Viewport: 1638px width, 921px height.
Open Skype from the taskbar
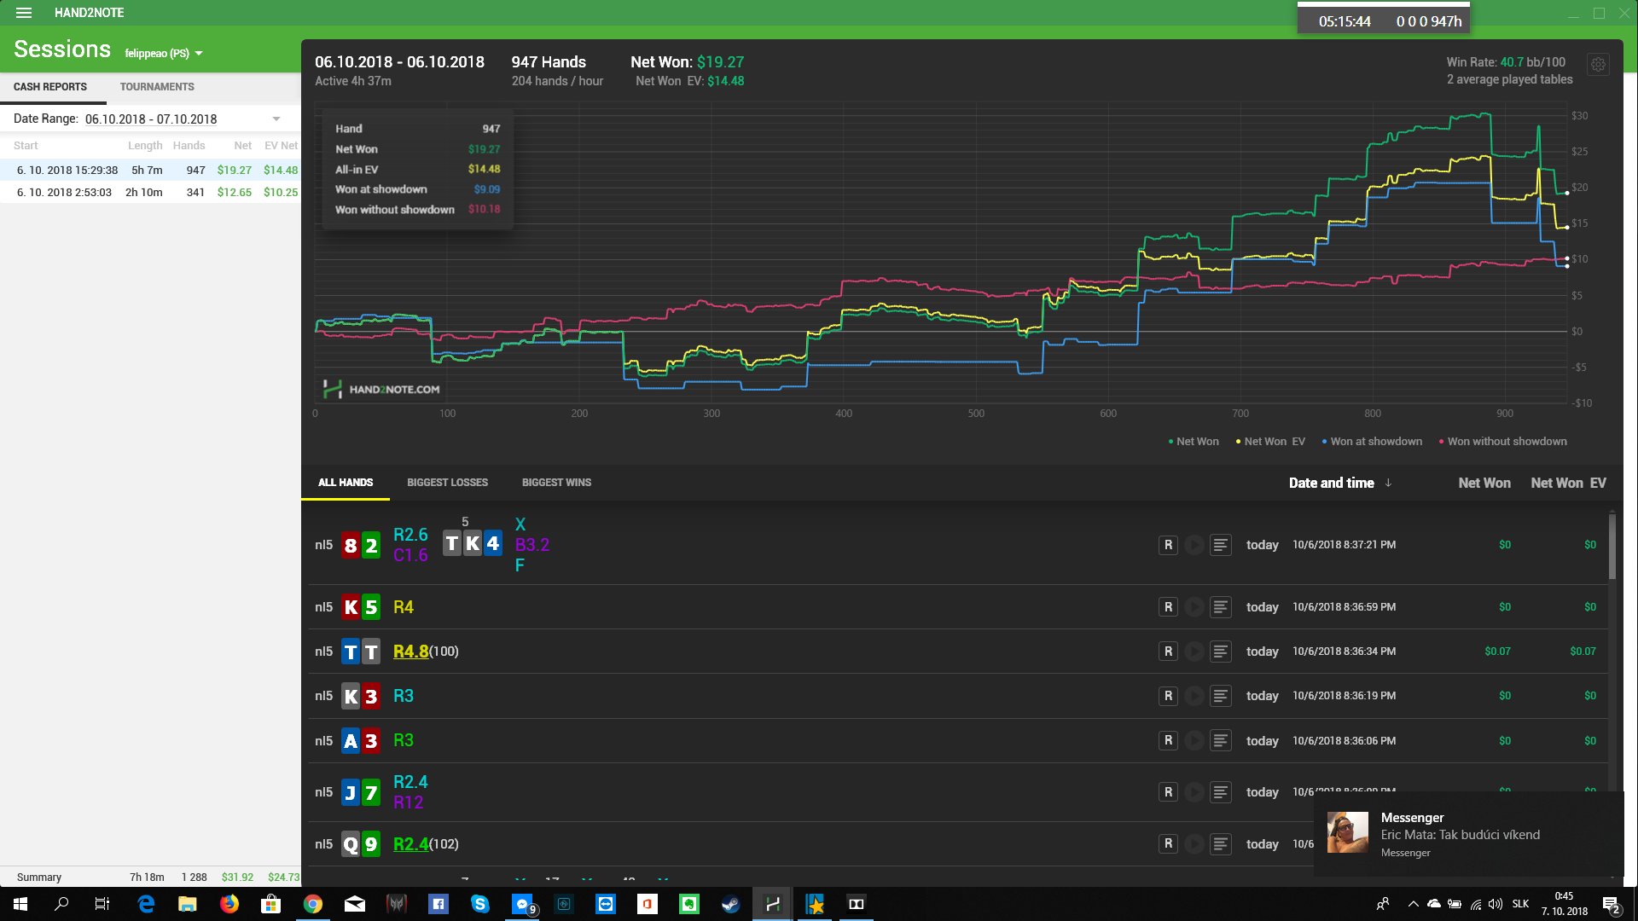(479, 904)
